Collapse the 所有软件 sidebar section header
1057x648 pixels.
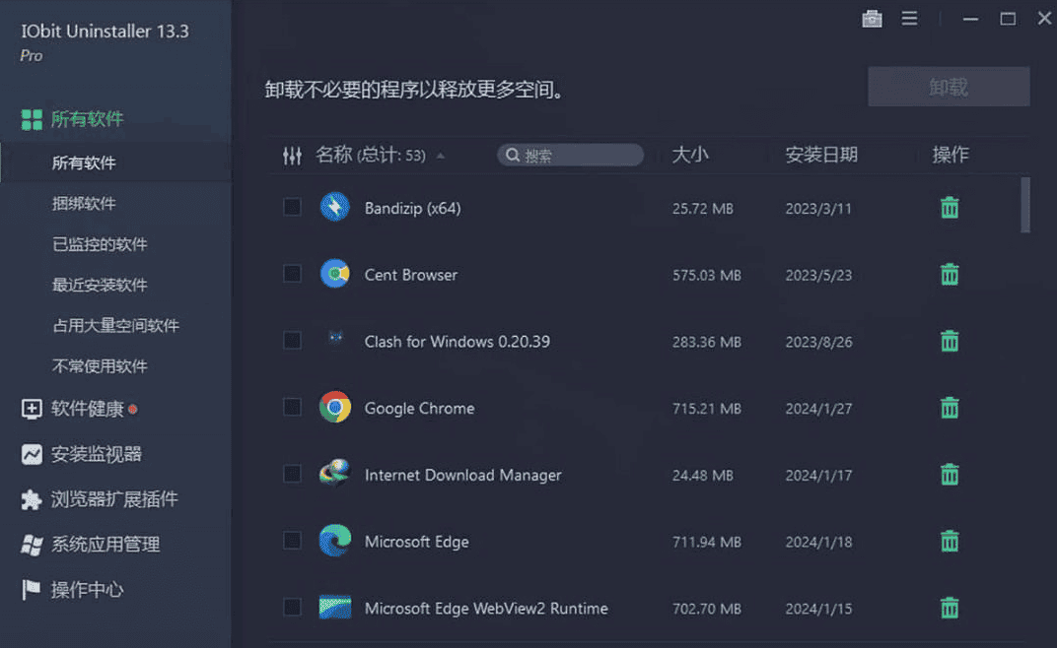[x=87, y=119]
